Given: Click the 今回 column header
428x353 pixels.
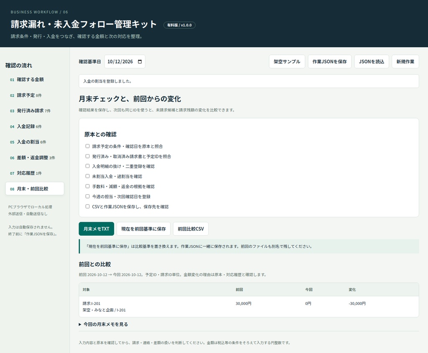Looking at the screenshot, I should pos(309,290).
